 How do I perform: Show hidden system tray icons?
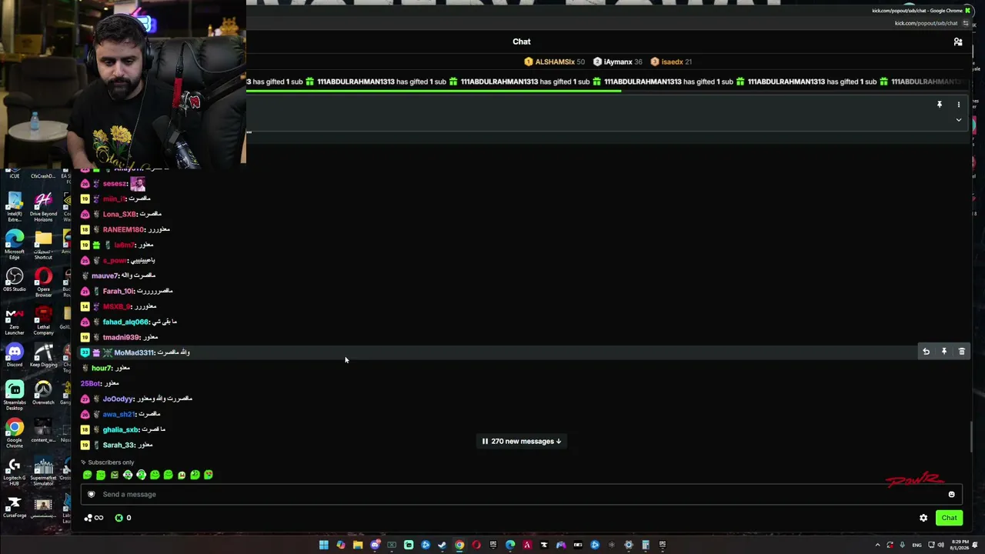(877, 545)
